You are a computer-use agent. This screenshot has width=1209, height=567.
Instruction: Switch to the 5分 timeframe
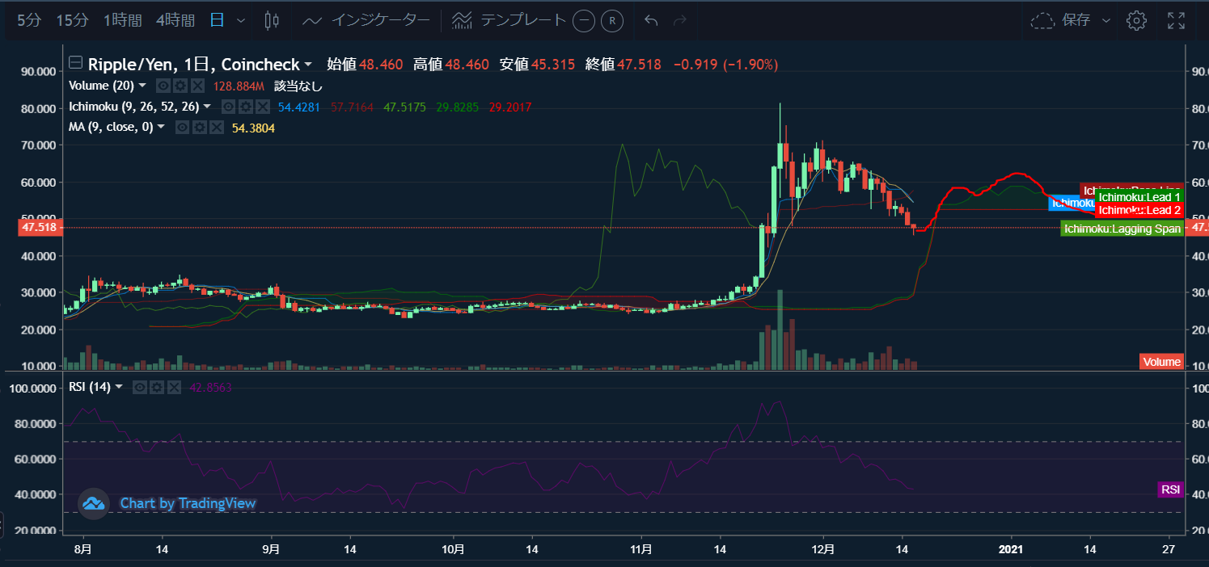point(28,20)
